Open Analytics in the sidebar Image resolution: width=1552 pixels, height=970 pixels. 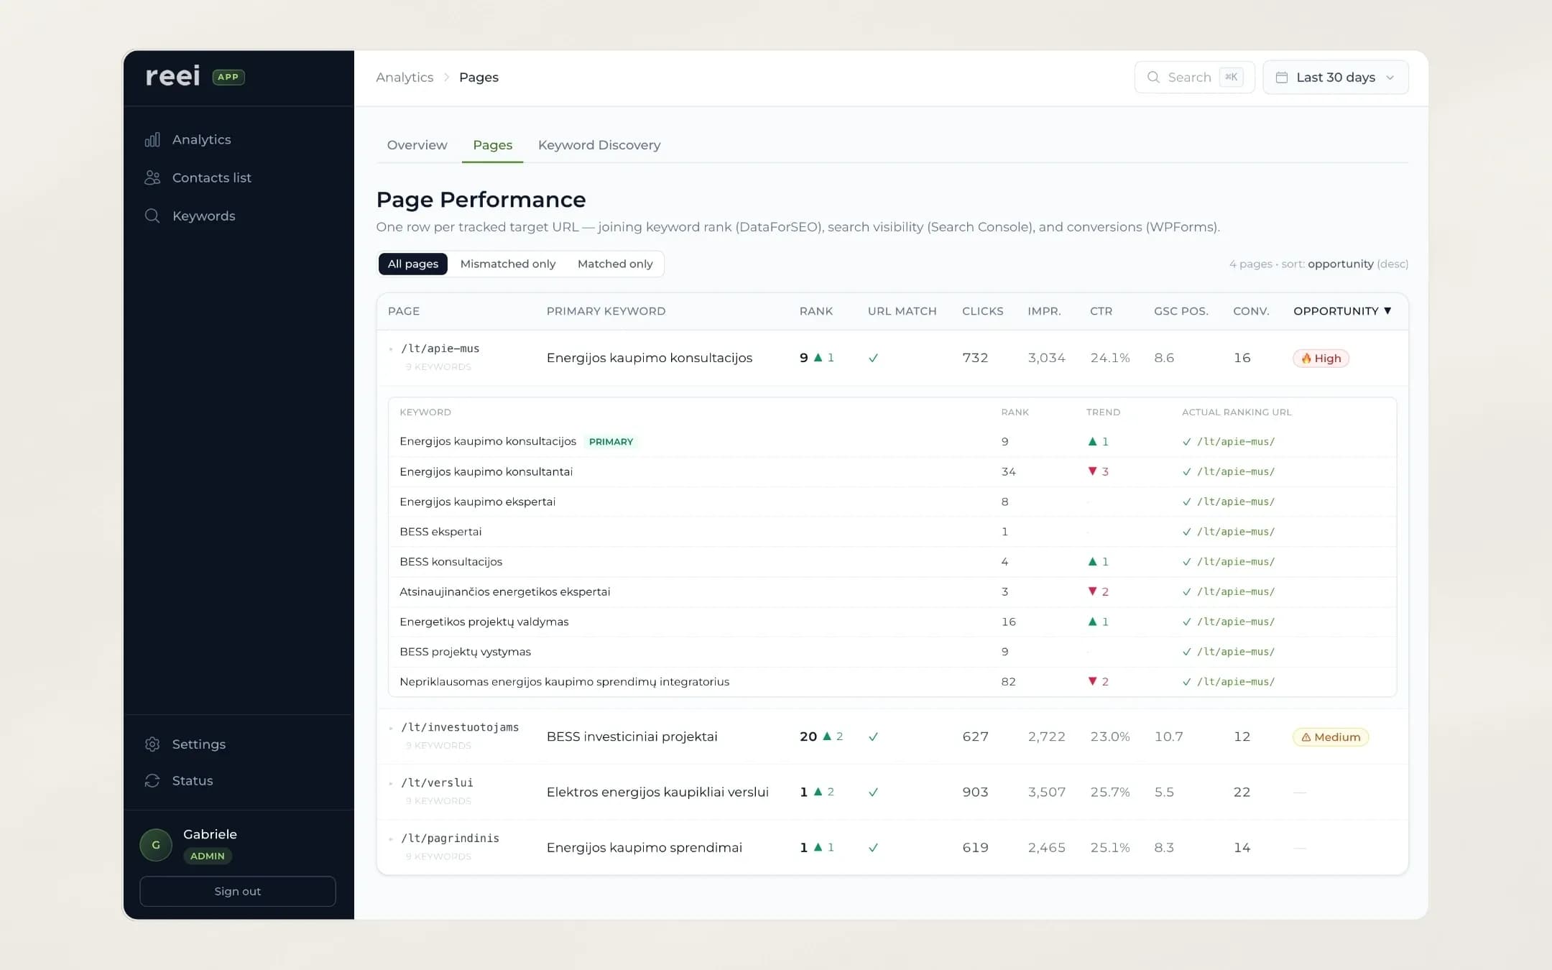point(188,139)
